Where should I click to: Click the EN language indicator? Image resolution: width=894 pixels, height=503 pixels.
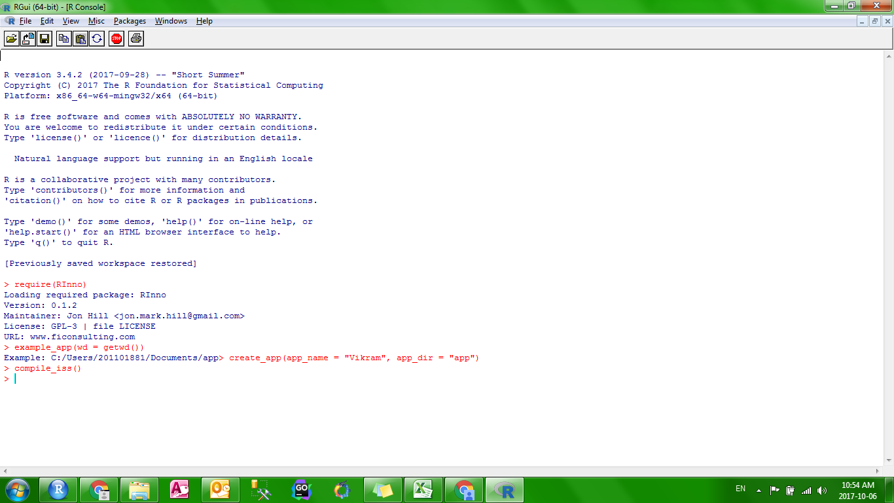click(740, 489)
